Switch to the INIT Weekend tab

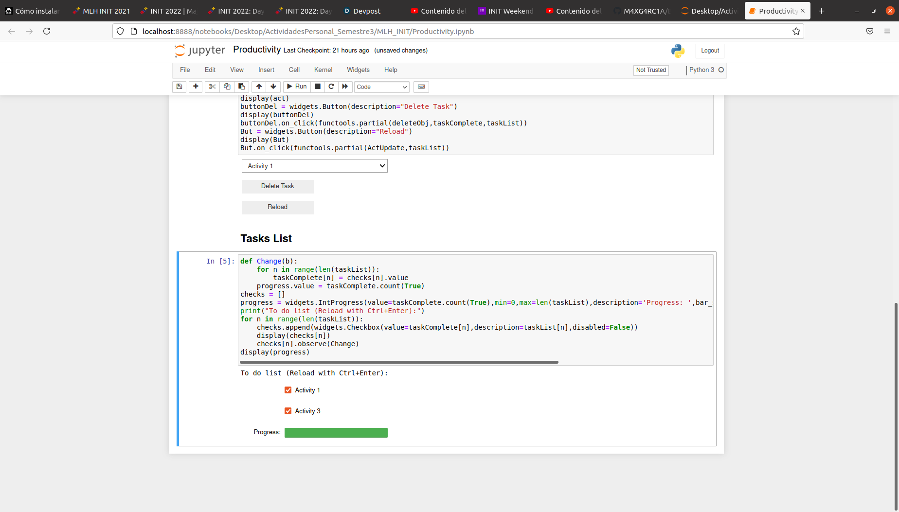click(506, 11)
